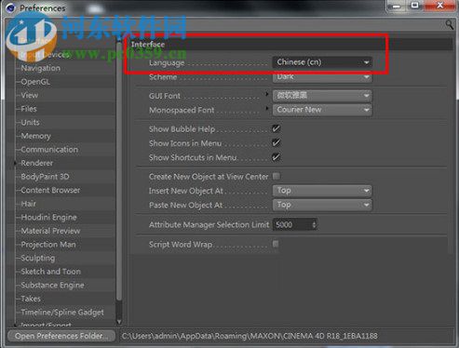
Task: Select Units in the preferences tree
Action: pos(30,122)
